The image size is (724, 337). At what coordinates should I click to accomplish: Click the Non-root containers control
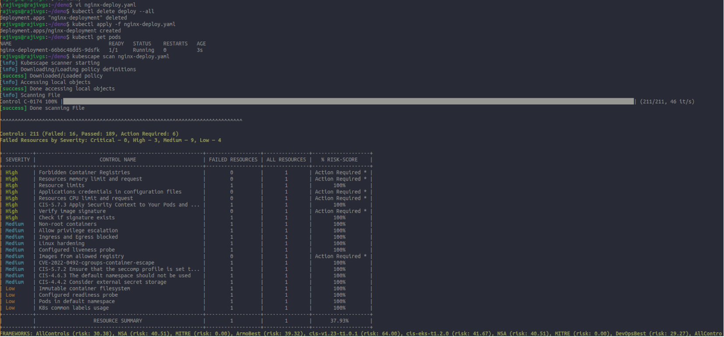tap(67, 224)
